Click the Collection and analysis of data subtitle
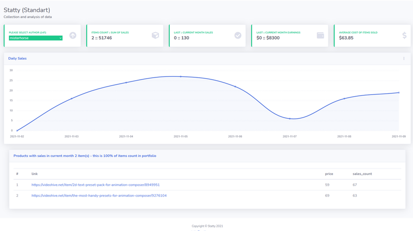The image size is (413, 231). coord(28,17)
